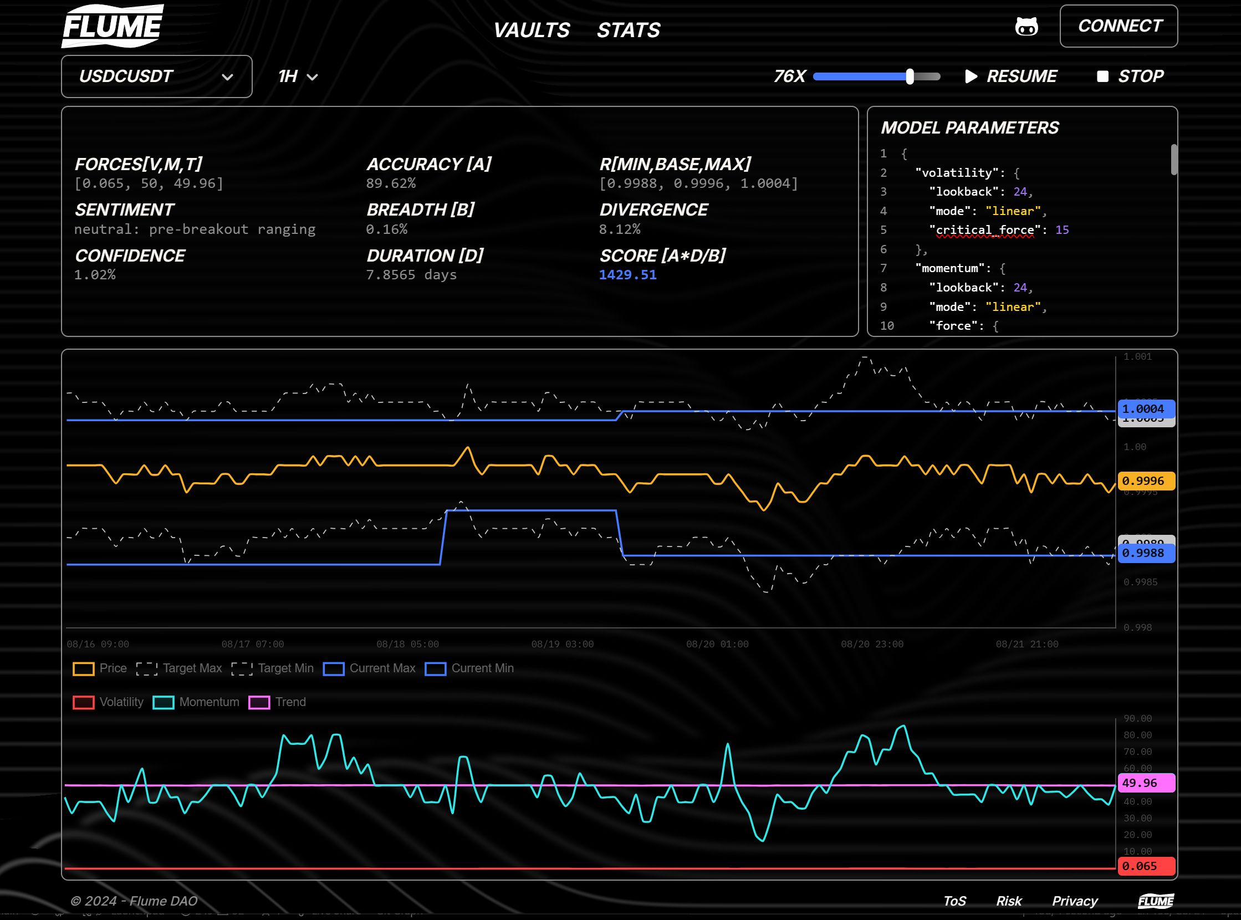Toggle the Current Max legend entry

(369, 668)
